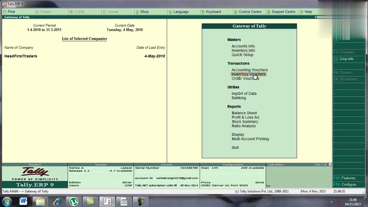Select Display in Gateway menu

pos(238,135)
